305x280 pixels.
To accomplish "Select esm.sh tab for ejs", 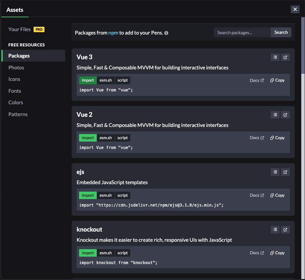I will (x=106, y=195).
